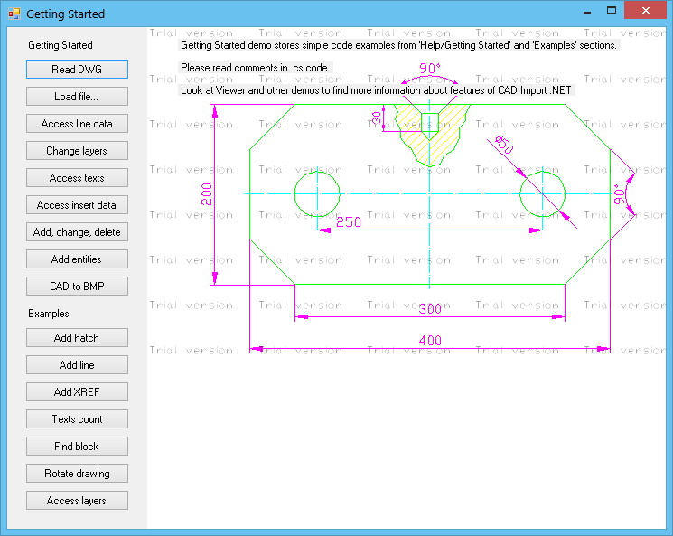Click Access insert data button
Image resolution: width=673 pixels, height=536 pixels.
77,205
